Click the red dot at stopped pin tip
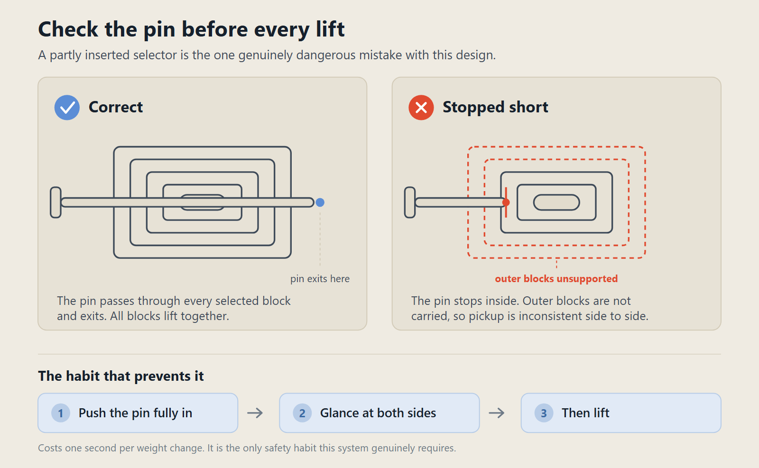 pos(506,202)
